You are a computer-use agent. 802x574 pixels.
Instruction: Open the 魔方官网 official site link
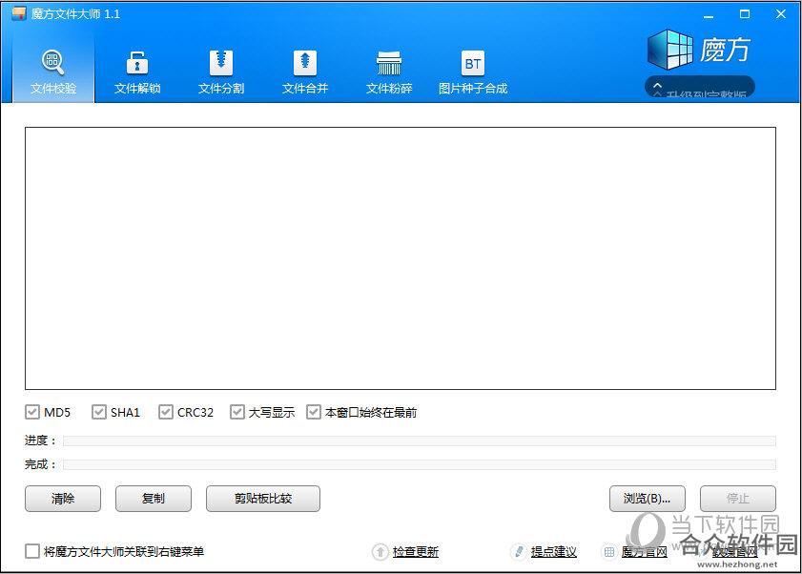click(645, 551)
